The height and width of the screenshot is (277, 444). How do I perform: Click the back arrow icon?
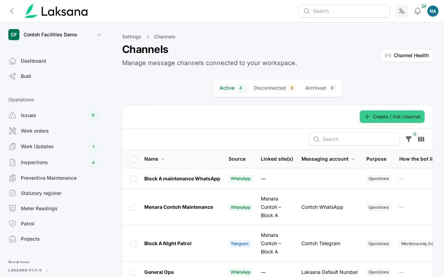coord(12,11)
